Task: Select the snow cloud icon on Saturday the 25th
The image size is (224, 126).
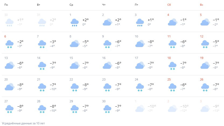Action: (x=173, y=87)
